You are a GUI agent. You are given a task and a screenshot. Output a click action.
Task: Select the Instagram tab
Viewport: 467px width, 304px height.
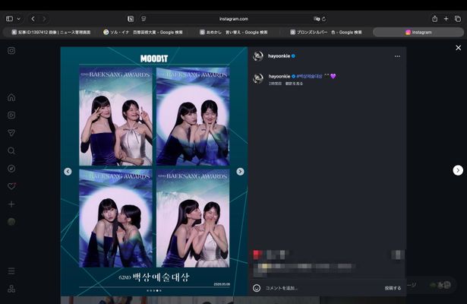click(x=418, y=32)
